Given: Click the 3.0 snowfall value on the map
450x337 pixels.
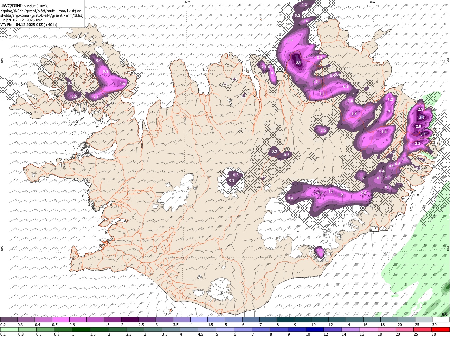Looking at the screenshot, I should click(x=298, y=62).
